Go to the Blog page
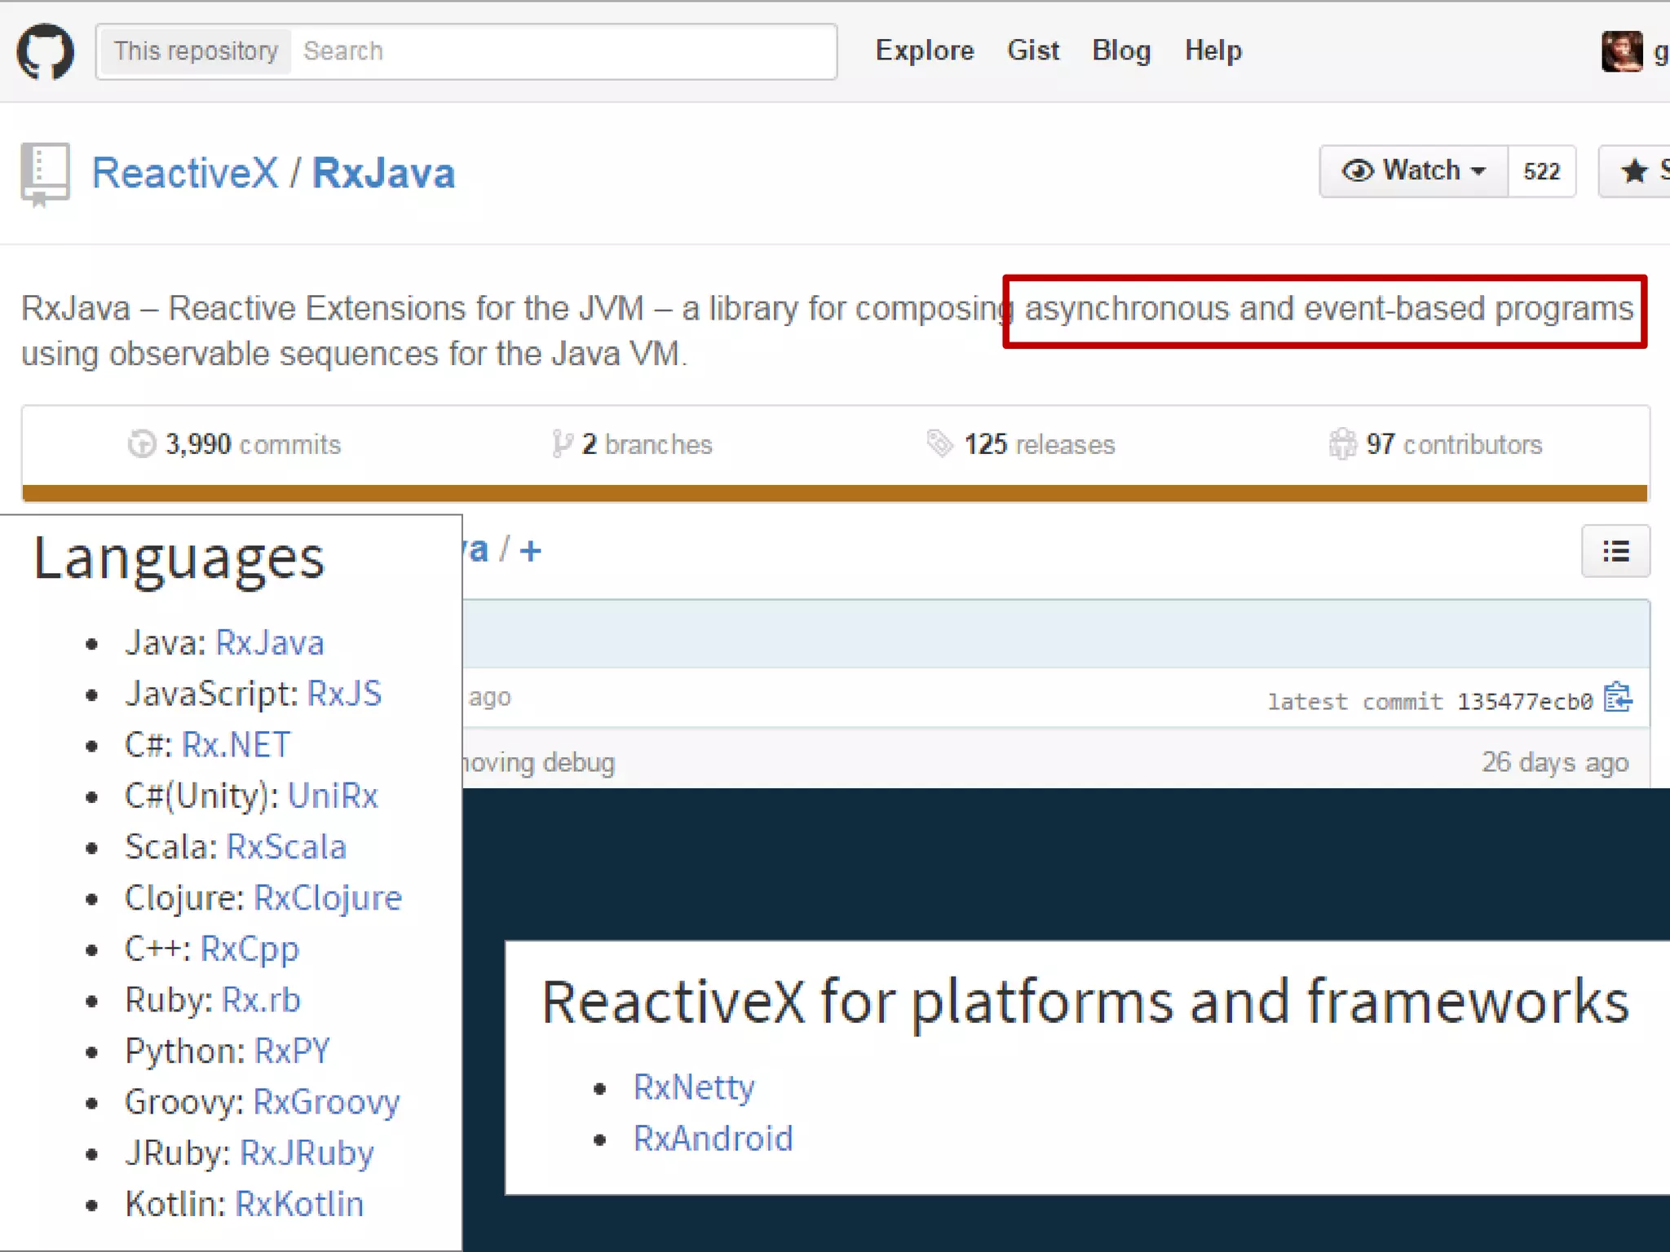Image resolution: width=1670 pixels, height=1252 pixels. pos(1121,51)
